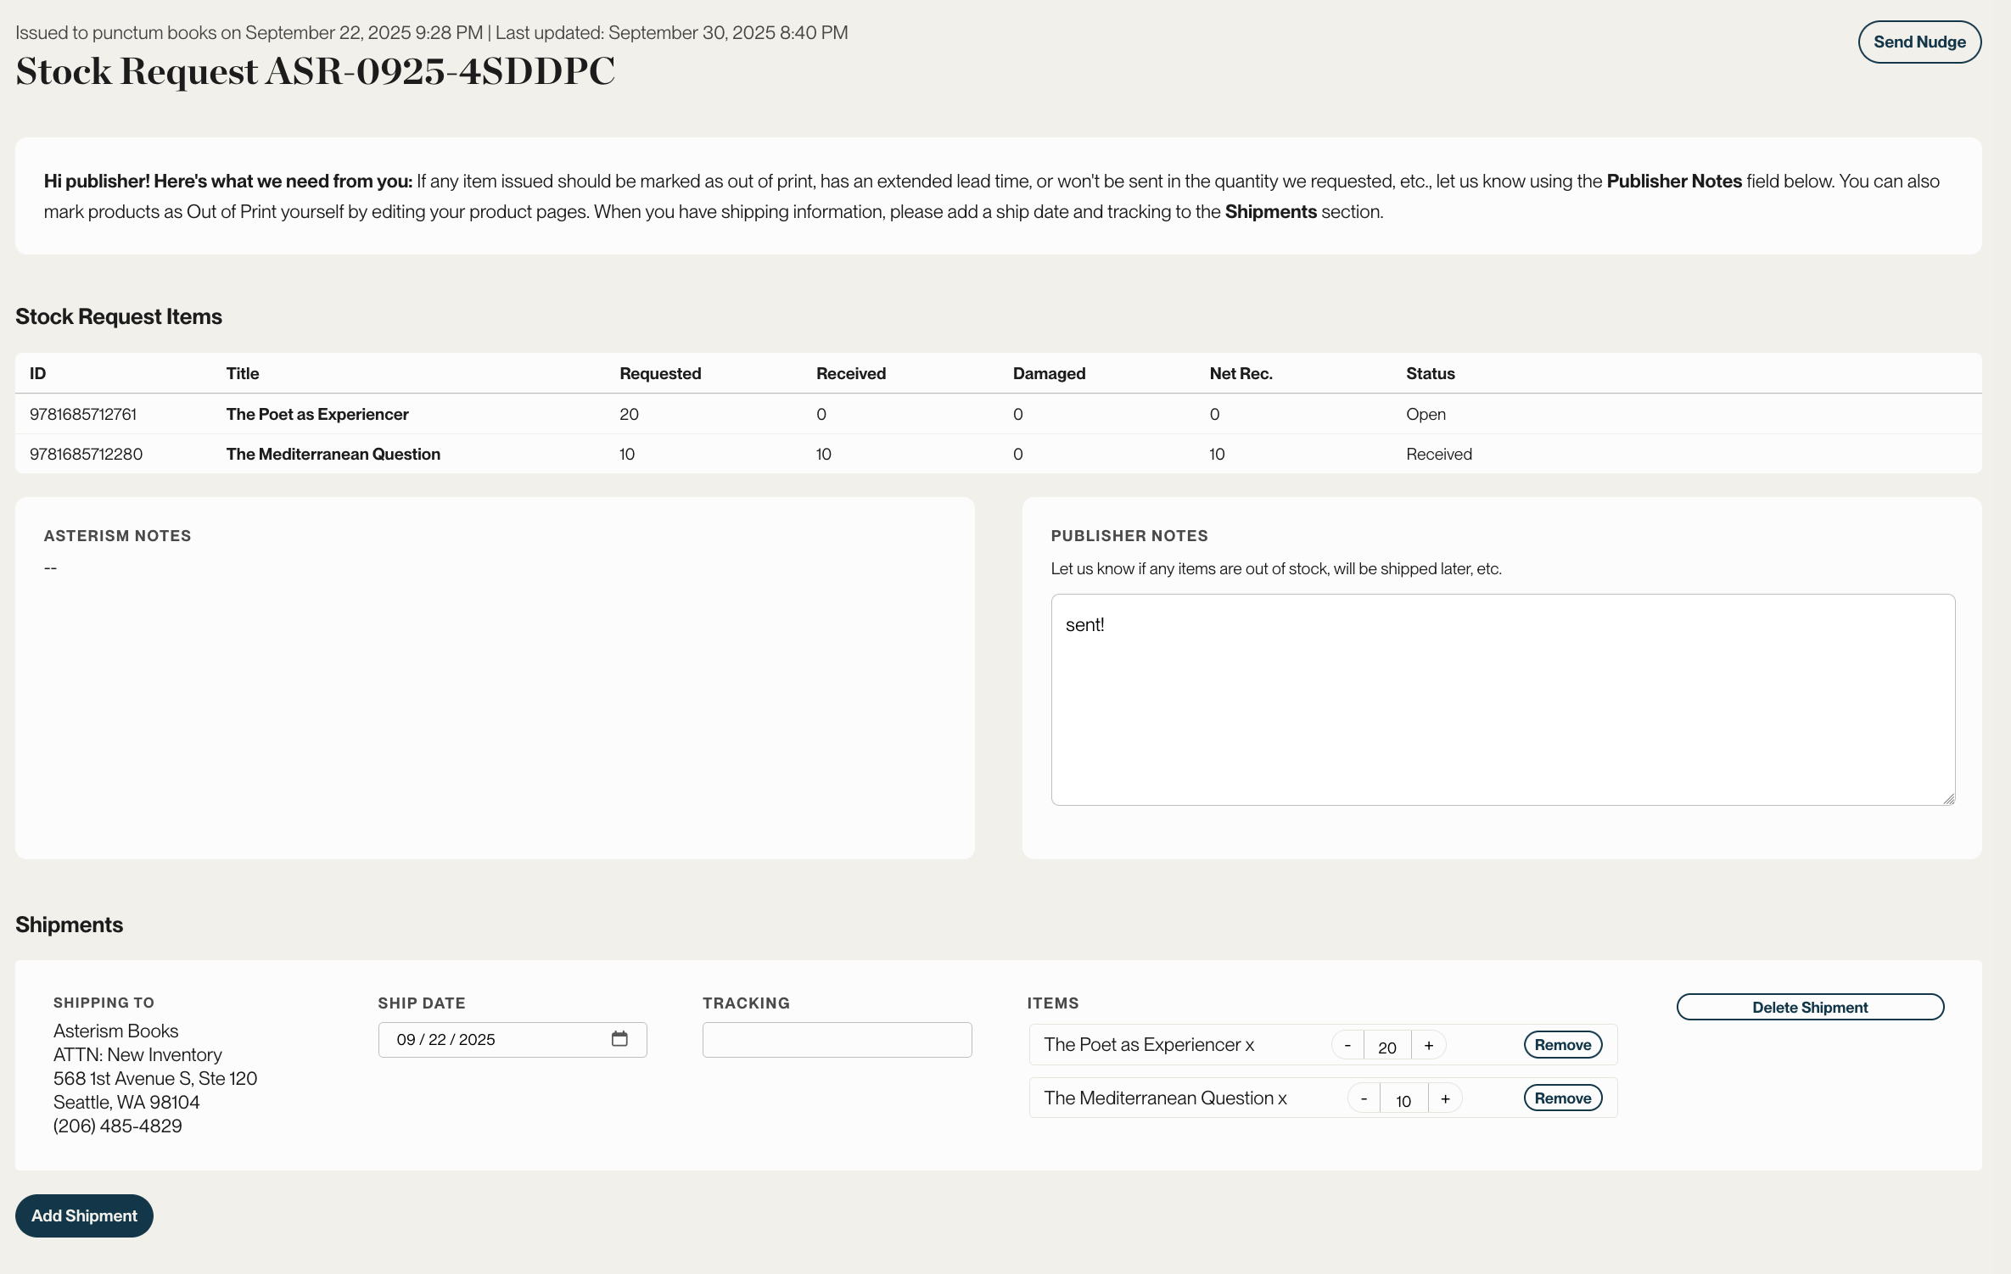Remove The Mediterranean Question from shipment
2011x1274 pixels.
pyautogui.click(x=1562, y=1098)
